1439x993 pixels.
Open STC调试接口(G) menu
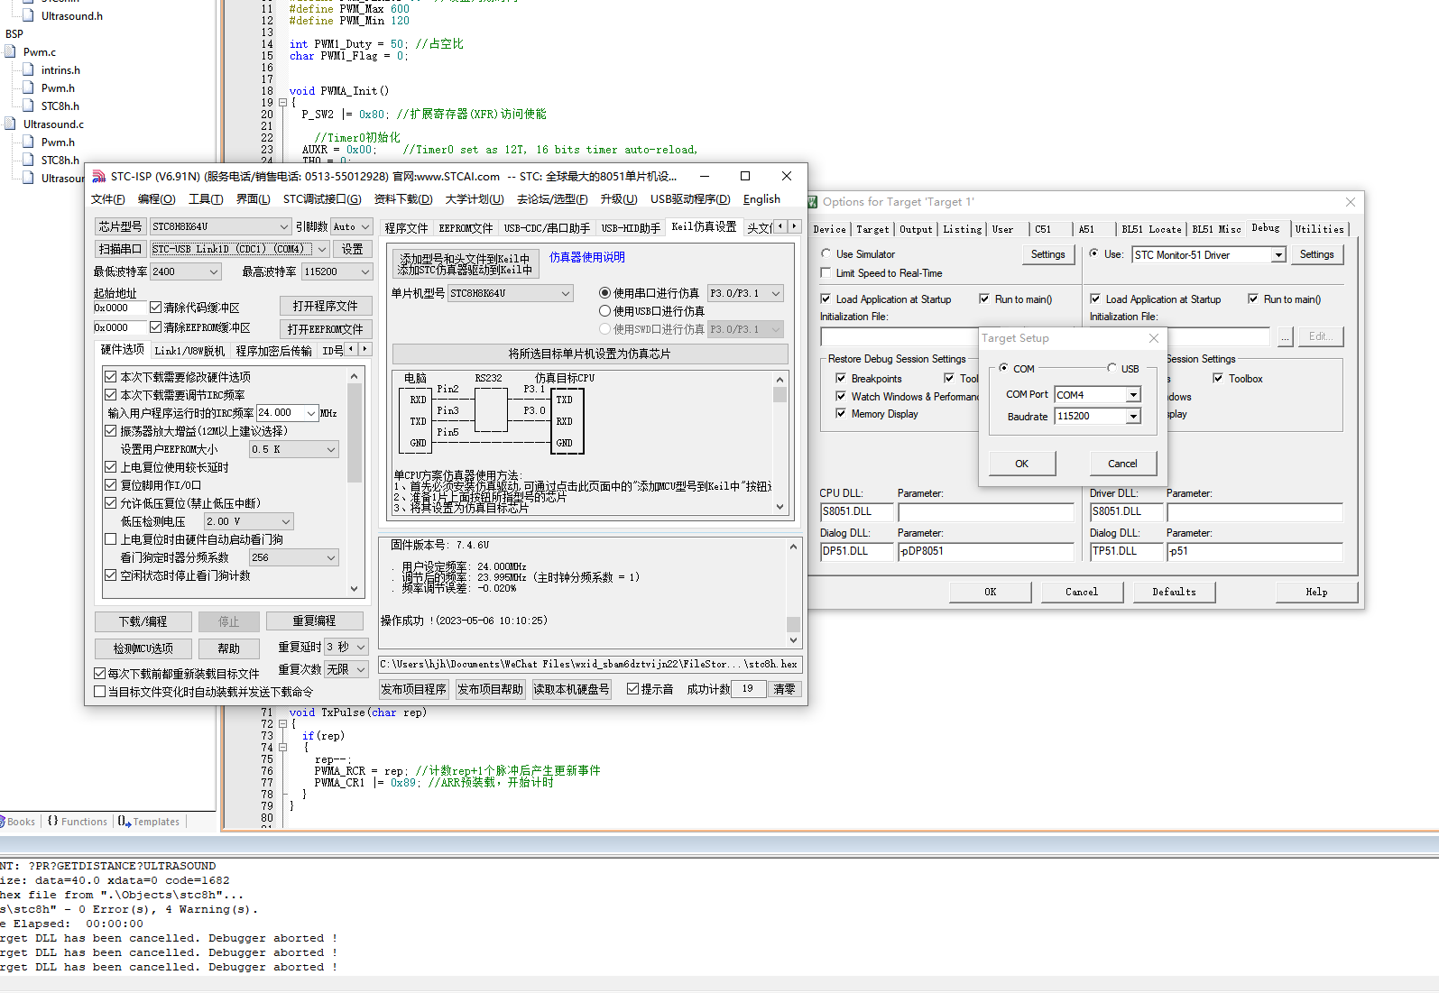[322, 199]
